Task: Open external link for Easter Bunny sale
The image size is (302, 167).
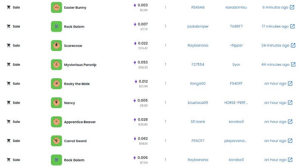Action: [x=292, y=7]
